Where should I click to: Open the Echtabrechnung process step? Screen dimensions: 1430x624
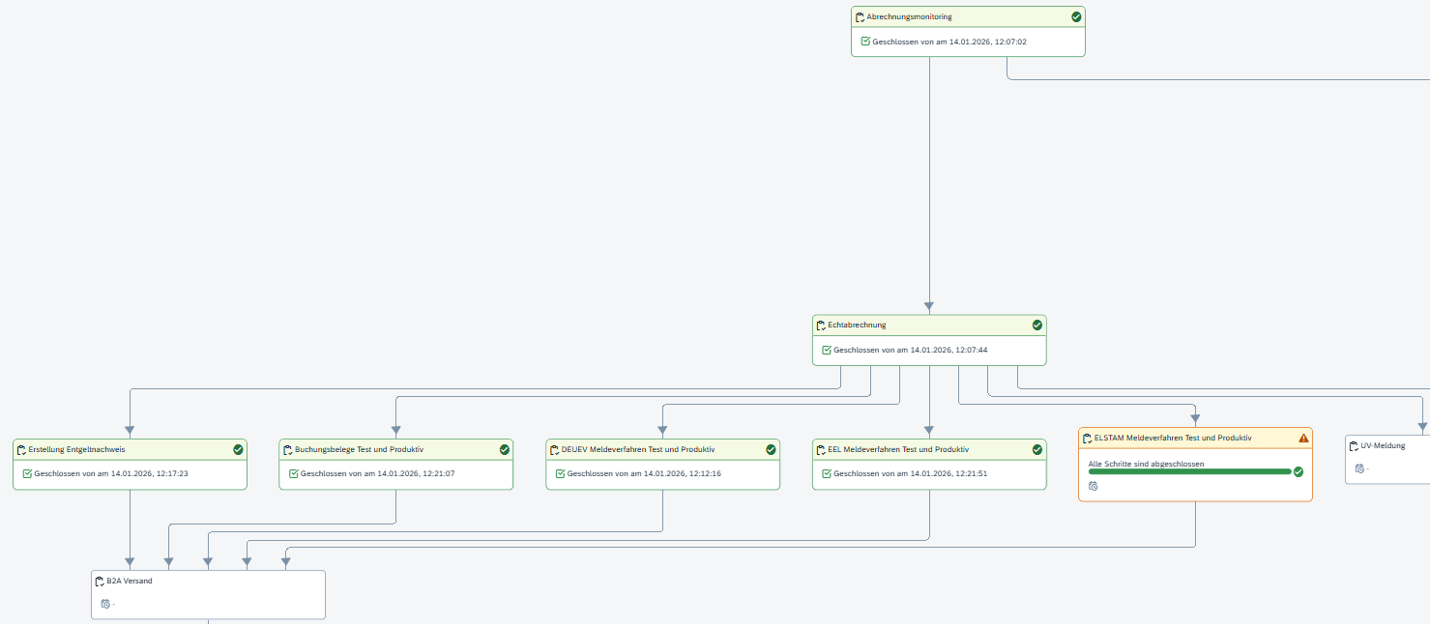click(857, 326)
